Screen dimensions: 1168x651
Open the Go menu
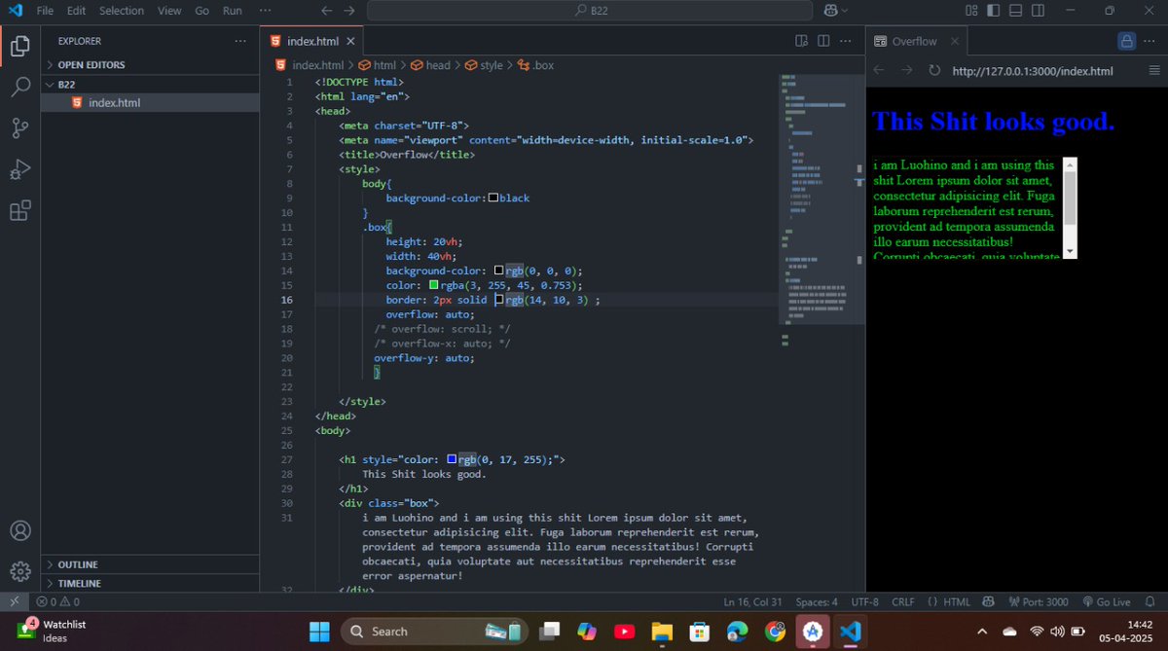click(201, 11)
